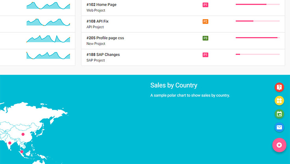
Task: Click the Sales by Country heading
Action: coord(174,85)
